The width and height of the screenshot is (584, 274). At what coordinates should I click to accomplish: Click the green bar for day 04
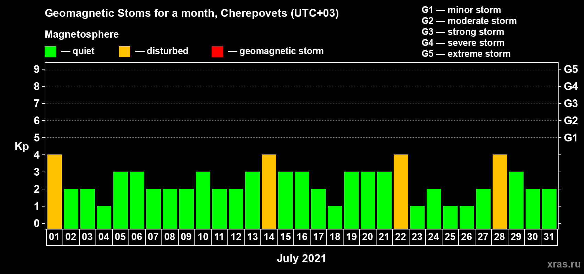click(104, 217)
